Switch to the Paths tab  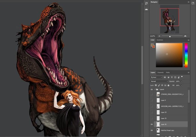click(168, 72)
